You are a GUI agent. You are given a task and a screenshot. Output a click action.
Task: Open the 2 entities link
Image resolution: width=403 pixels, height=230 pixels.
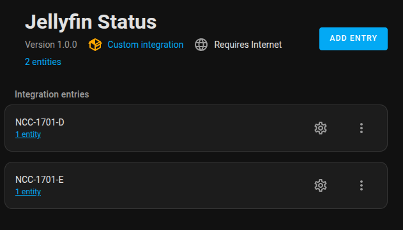(x=43, y=62)
